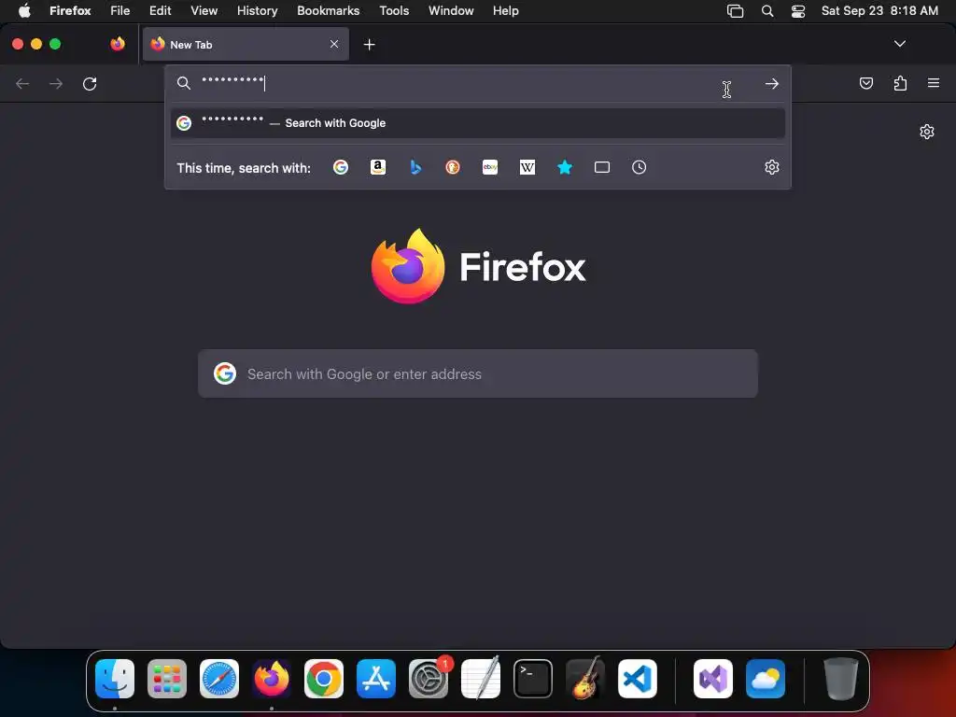Go forward one page
This screenshot has height=717, width=956.
pyautogui.click(x=56, y=83)
